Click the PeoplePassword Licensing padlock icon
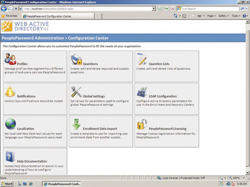This screenshot has height=187, width=250. (x=142, y=124)
